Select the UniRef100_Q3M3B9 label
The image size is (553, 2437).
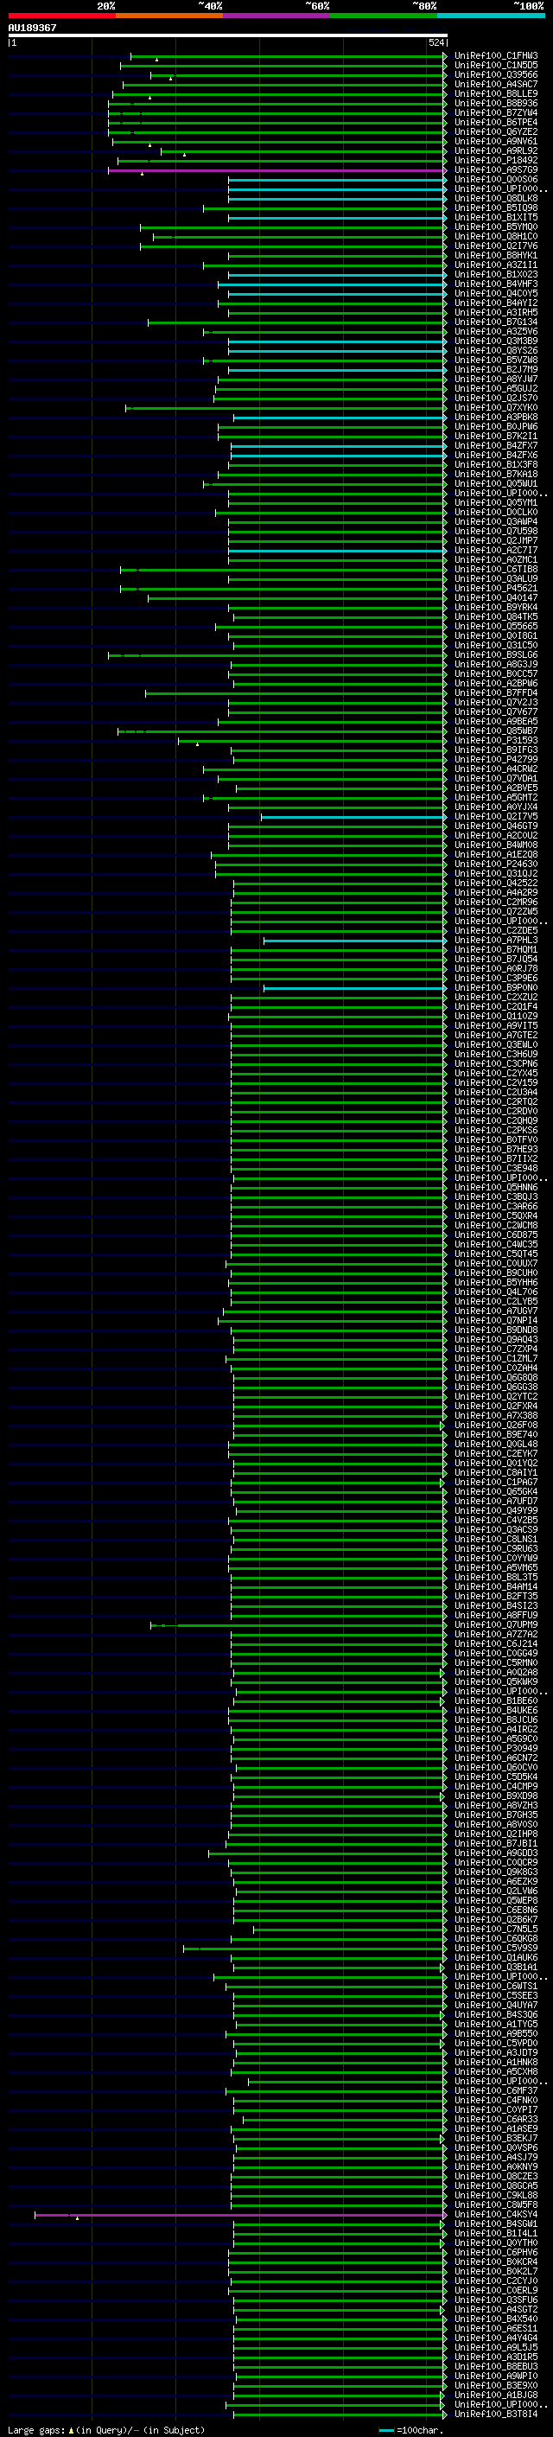tap(496, 341)
